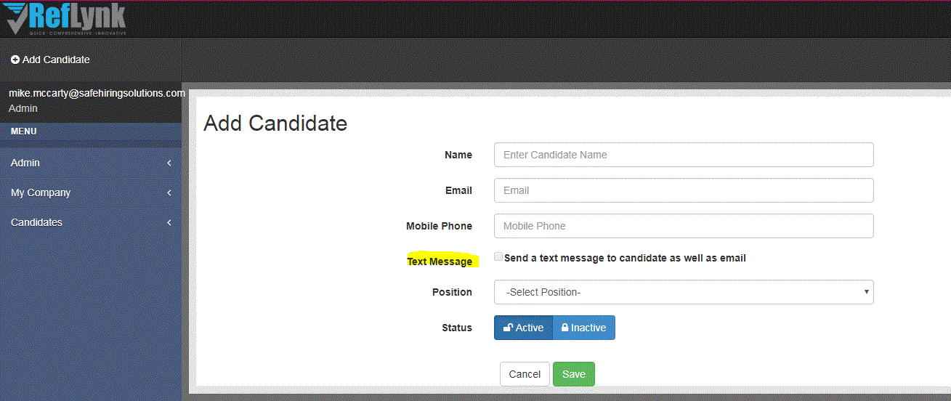Viewport: 951px width, 401px height.
Task: Expand the My Company menu chevron
Action: 169,193
